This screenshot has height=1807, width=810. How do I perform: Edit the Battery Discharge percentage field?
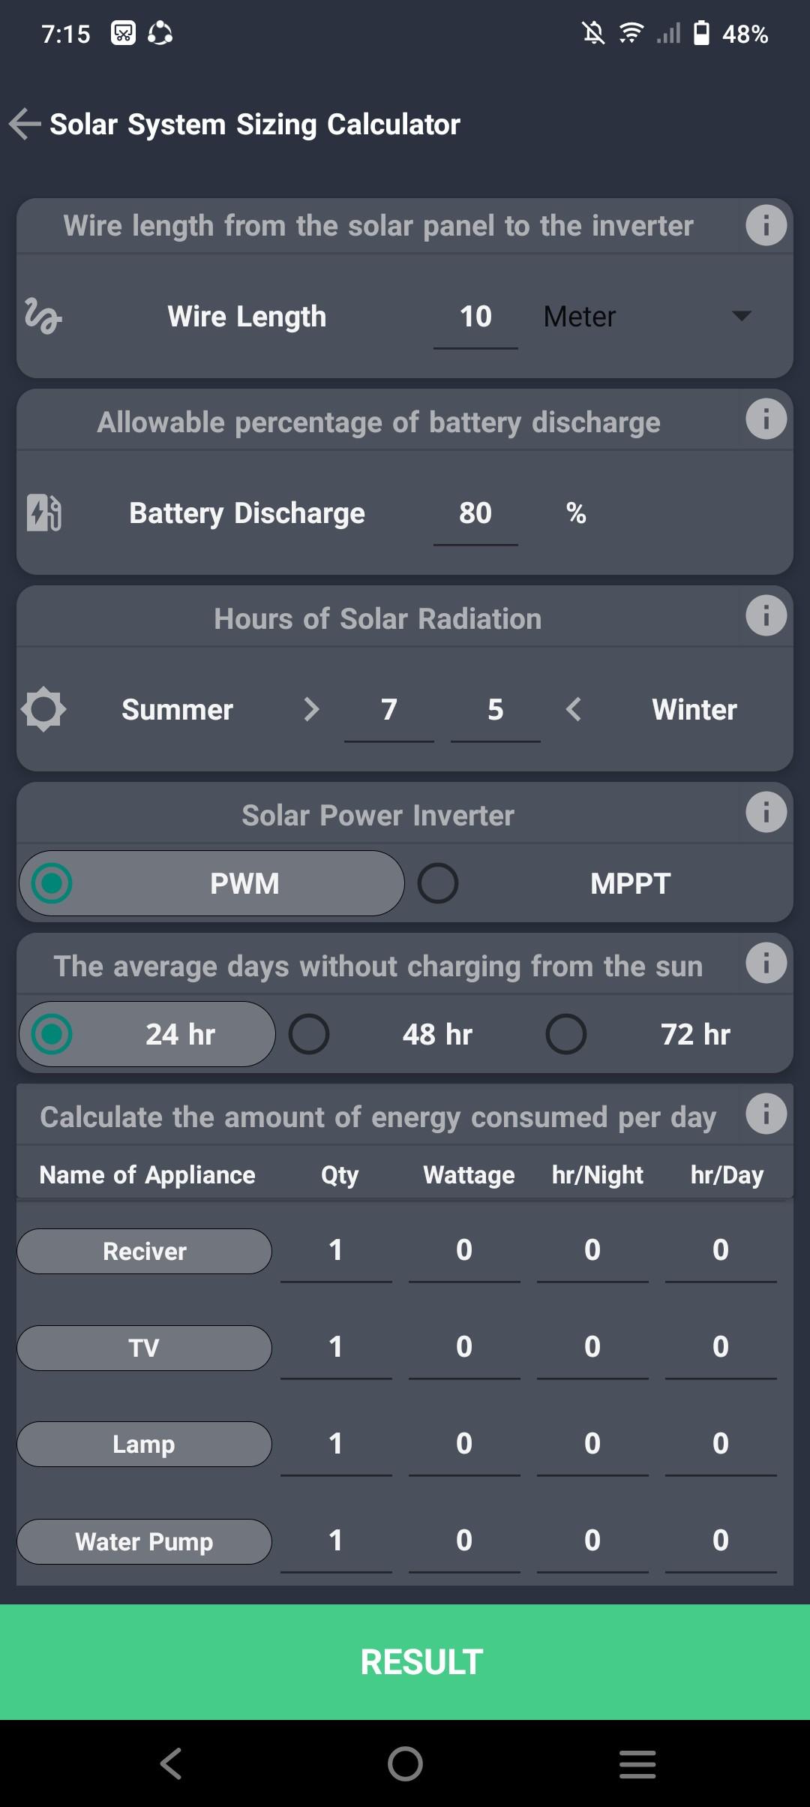[x=475, y=514]
